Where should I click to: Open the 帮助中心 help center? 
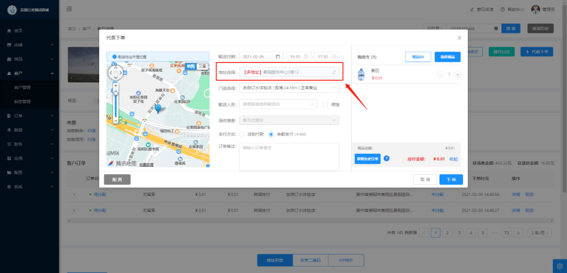[512, 9]
